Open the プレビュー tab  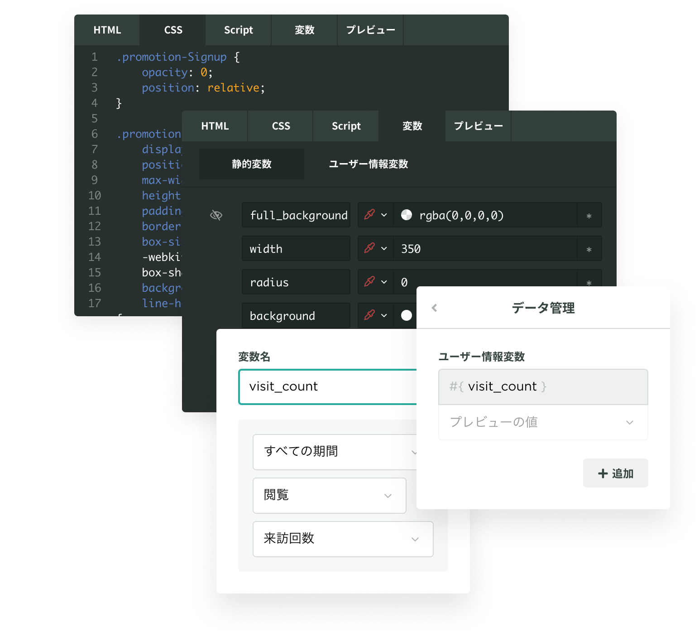[x=478, y=126]
